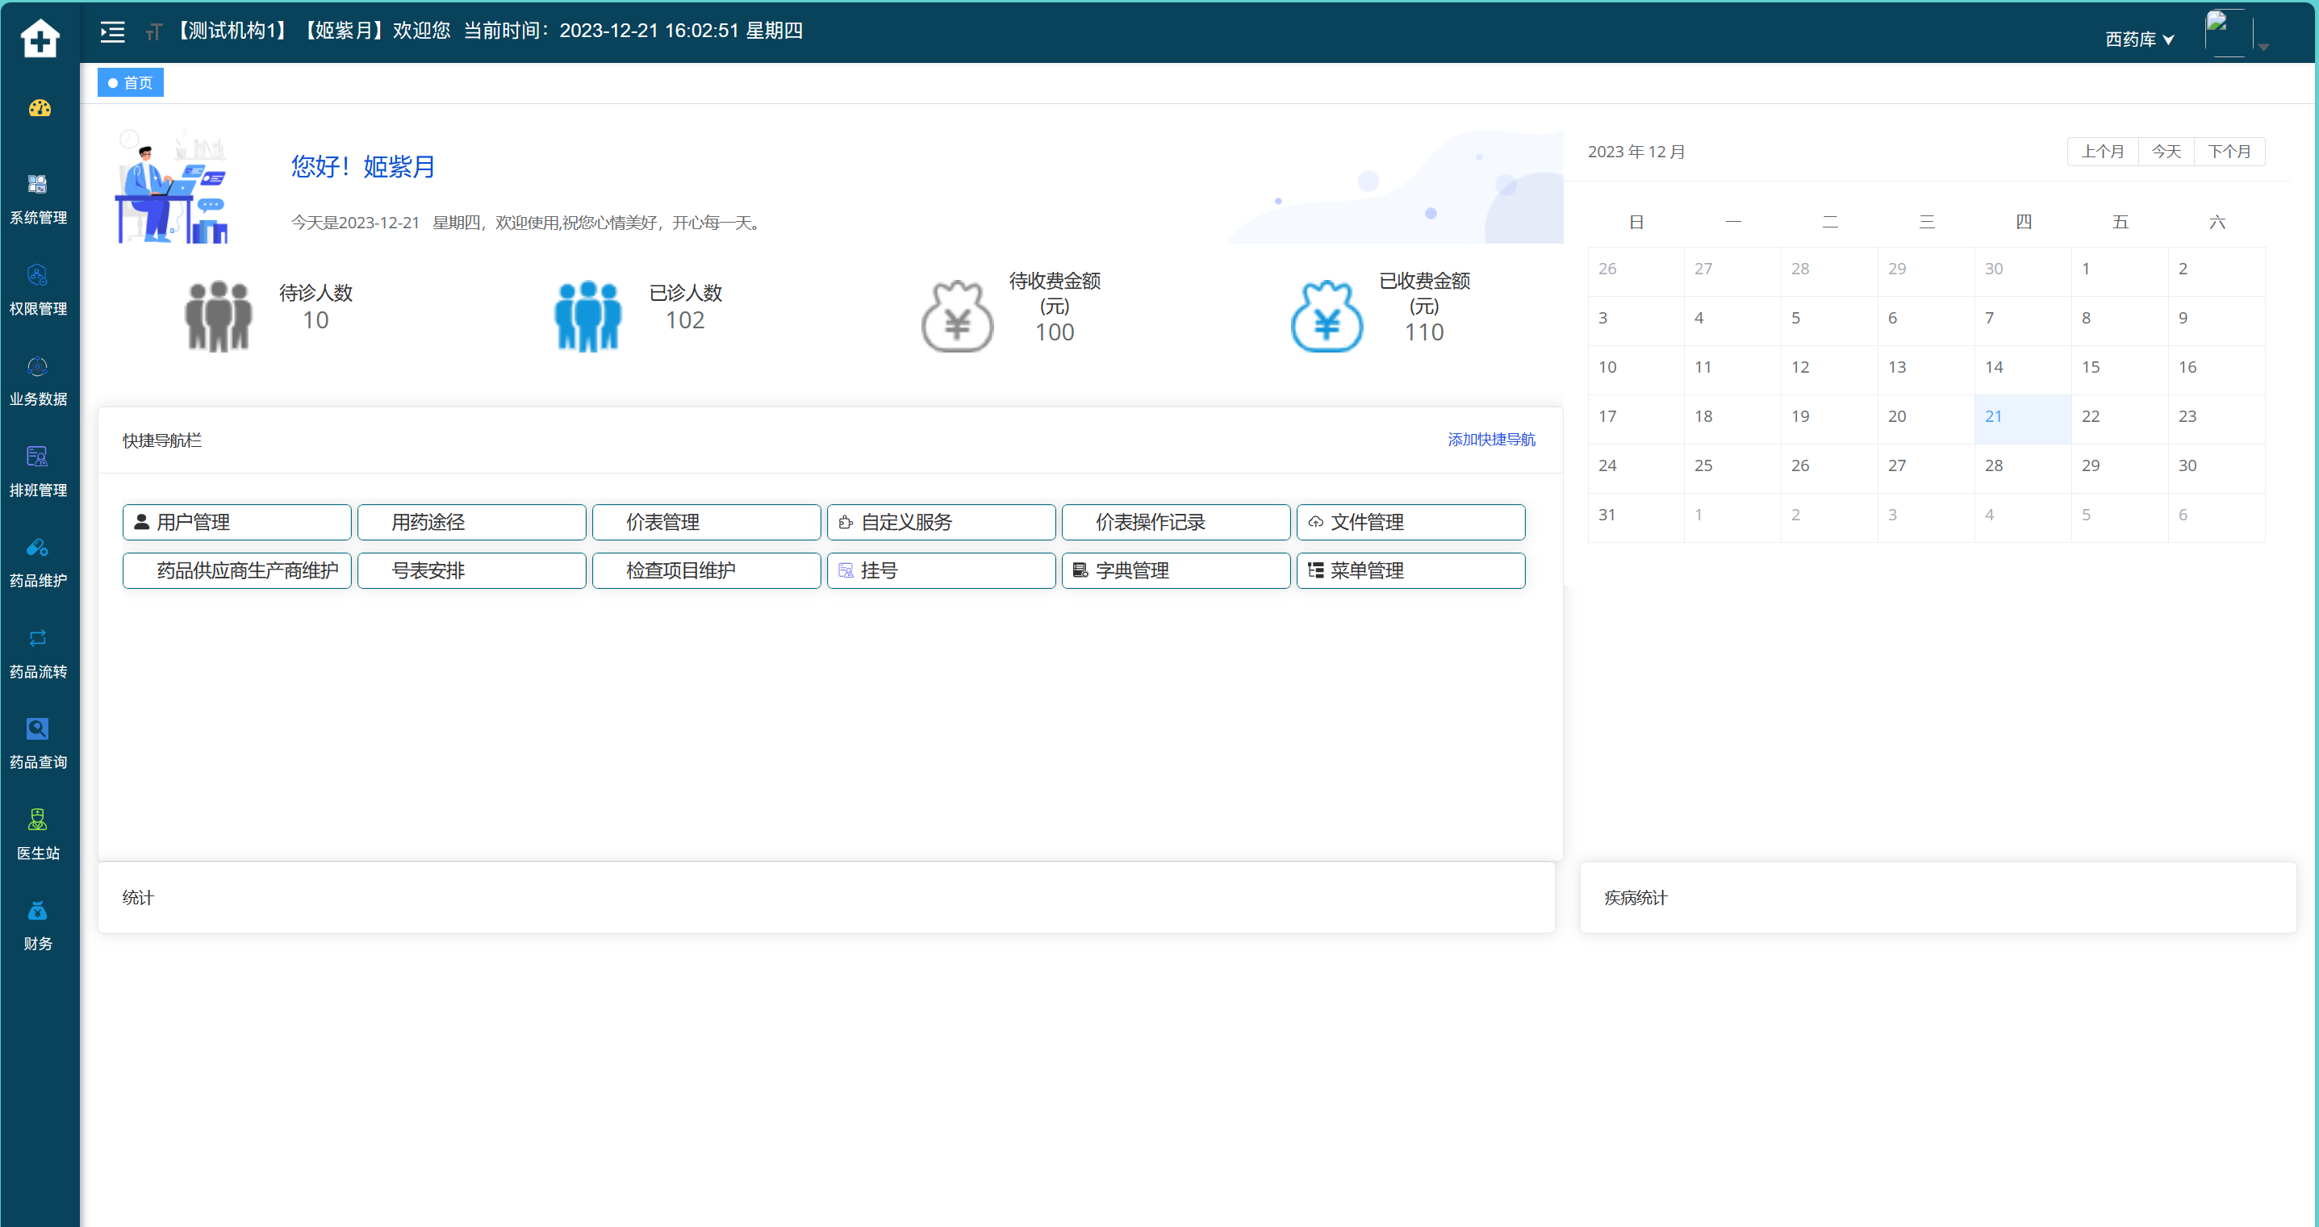Select date 8 in the calendar
This screenshot has height=1227, width=2319.
coord(2119,320)
